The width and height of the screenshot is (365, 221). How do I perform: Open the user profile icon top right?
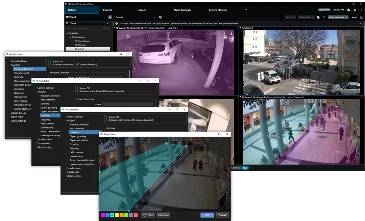(355, 10)
